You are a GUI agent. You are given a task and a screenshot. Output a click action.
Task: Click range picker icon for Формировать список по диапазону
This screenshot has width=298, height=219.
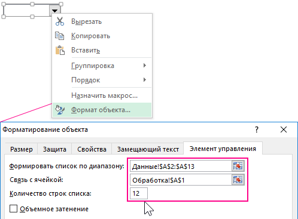point(238,166)
